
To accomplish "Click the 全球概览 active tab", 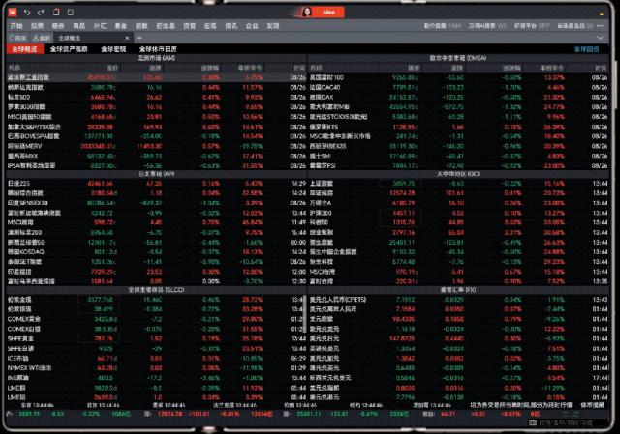I will pos(23,48).
